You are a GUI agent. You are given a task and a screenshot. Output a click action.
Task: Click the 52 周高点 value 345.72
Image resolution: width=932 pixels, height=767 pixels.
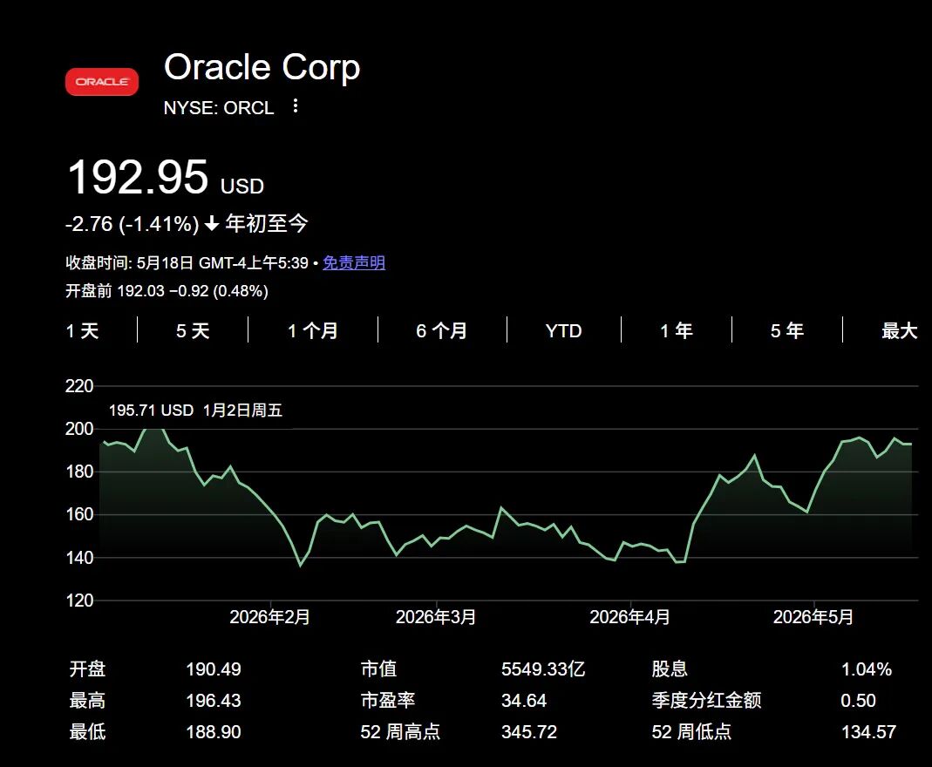[529, 732]
